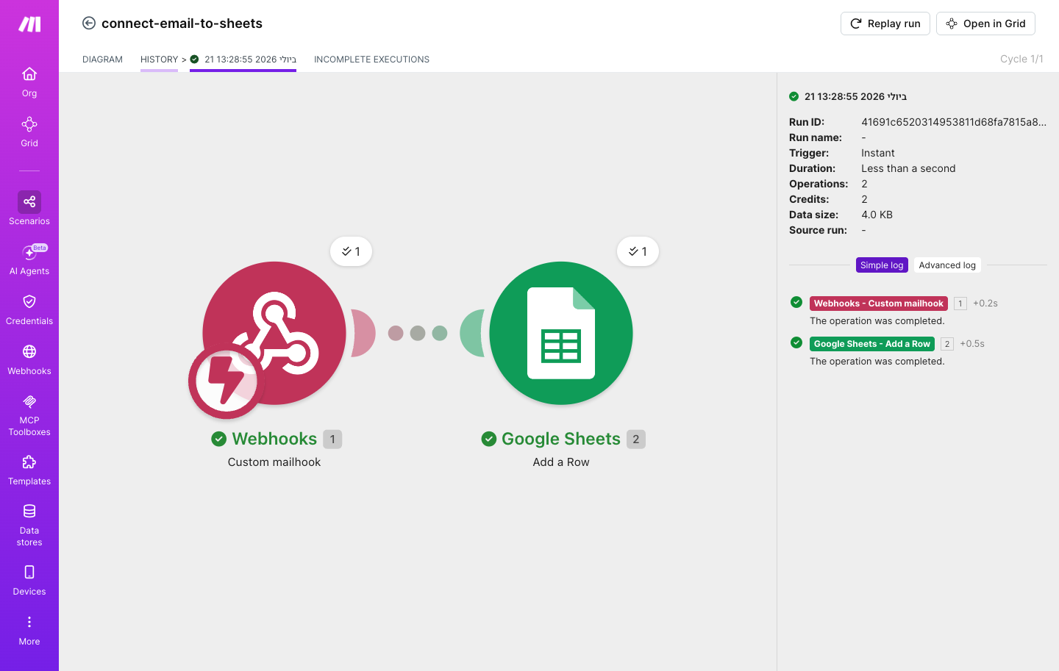Open INCOMPLETE EXECUTIONS tab
The height and width of the screenshot is (671, 1059).
[x=371, y=60]
